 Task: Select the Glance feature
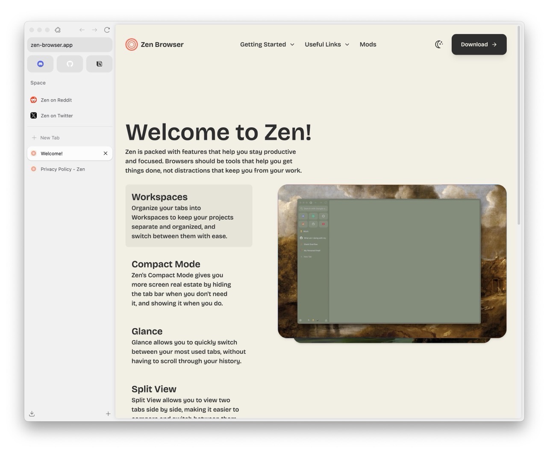coord(189,345)
